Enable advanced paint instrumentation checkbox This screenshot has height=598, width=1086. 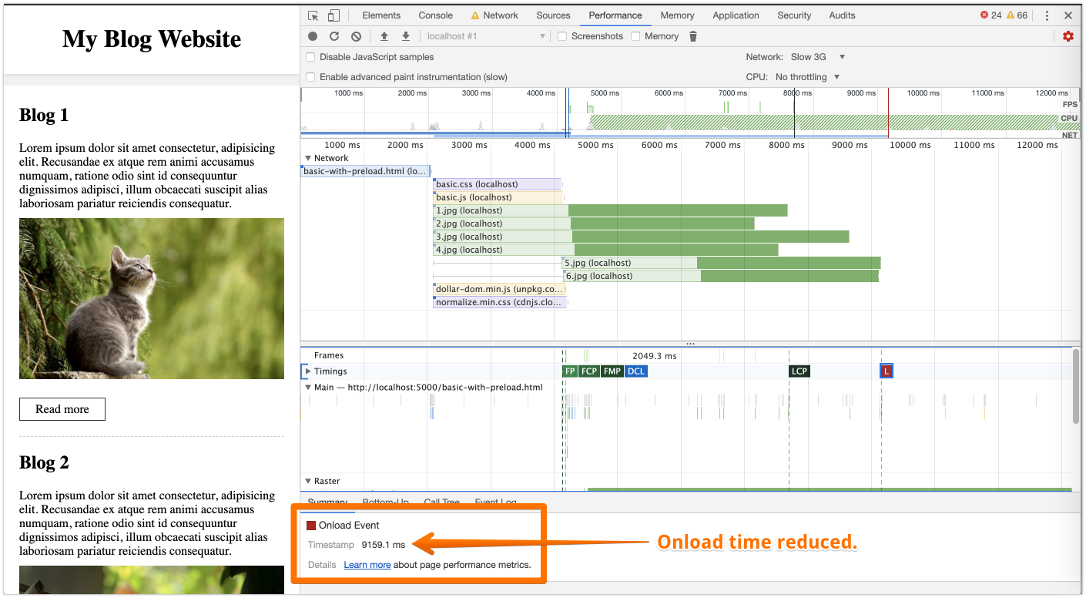pos(310,77)
